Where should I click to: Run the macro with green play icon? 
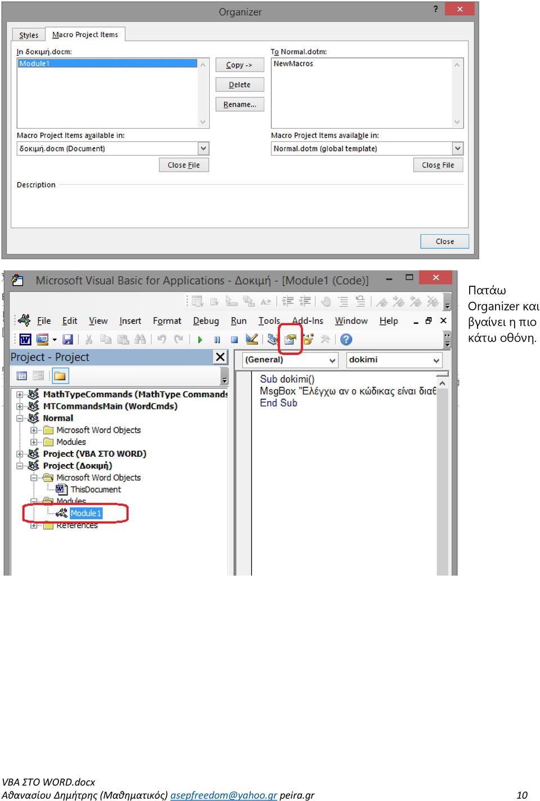pyautogui.click(x=200, y=340)
